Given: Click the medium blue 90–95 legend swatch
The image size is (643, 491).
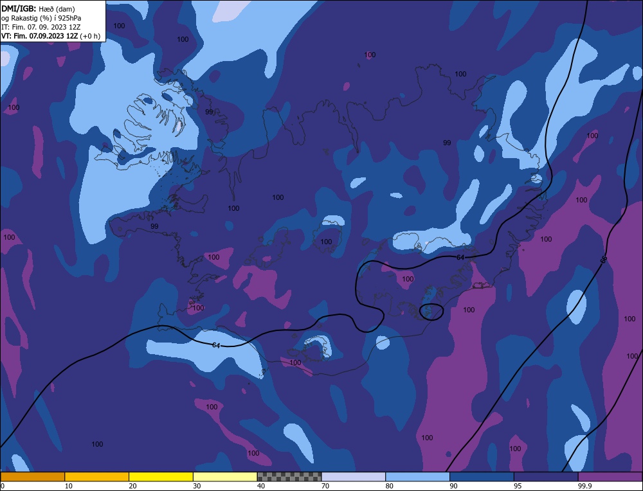Looking at the screenshot, I should point(482,477).
